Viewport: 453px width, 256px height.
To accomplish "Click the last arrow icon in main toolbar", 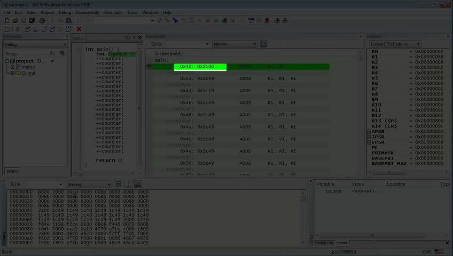I will [x=285, y=20].
